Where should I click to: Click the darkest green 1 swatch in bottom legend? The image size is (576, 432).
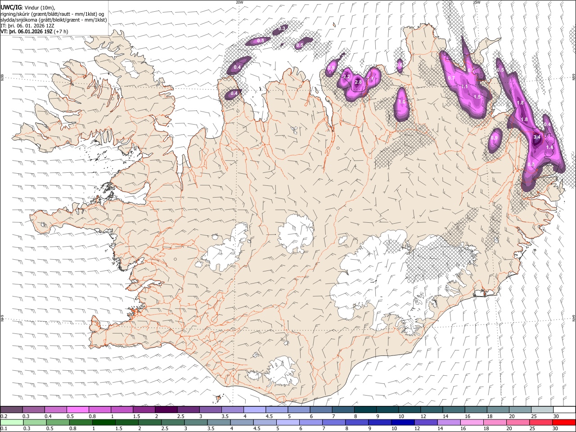pyautogui.click(x=104, y=422)
